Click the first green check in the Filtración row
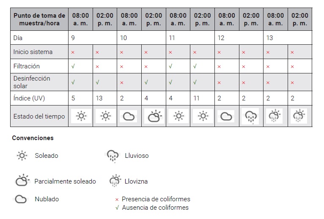324x219 pixels. click(73, 66)
